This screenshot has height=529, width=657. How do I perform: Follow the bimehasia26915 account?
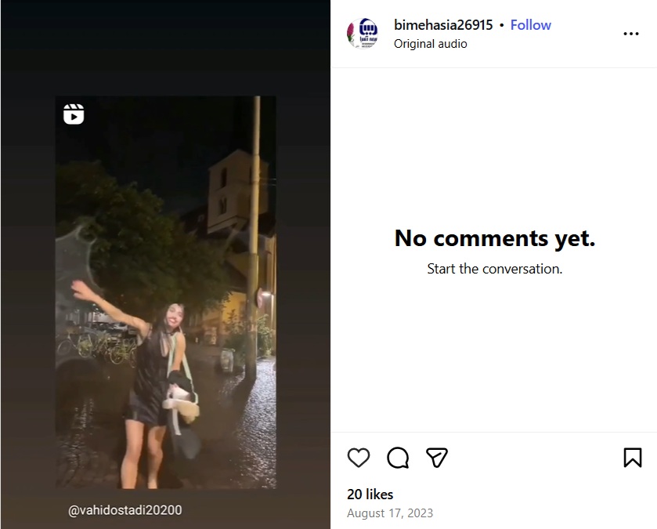[x=530, y=25]
